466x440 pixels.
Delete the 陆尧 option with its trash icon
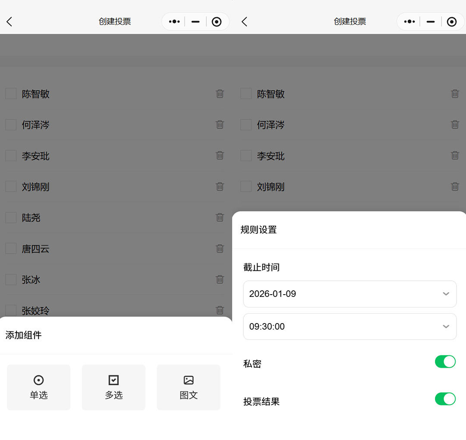pyautogui.click(x=220, y=217)
